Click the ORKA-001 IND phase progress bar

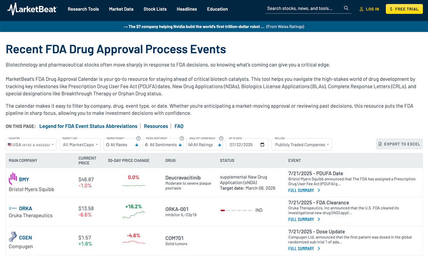point(236,210)
